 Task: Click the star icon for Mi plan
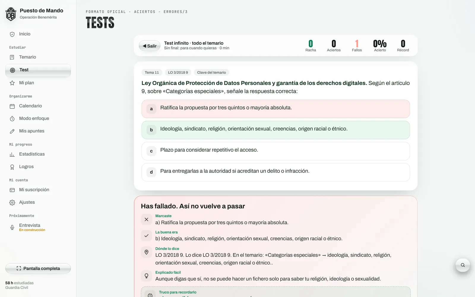[x=12, y=83]
